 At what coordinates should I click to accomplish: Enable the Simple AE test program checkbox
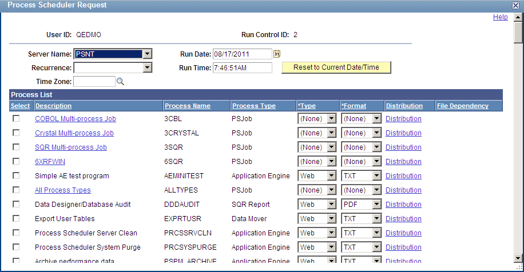coord(16,175)
